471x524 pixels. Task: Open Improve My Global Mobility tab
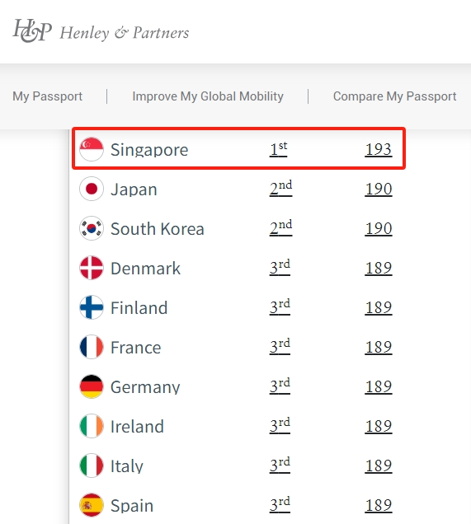[208, 96]
